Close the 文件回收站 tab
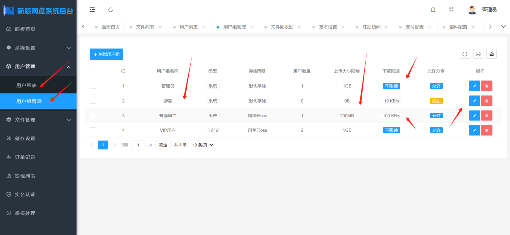510x235 pixels. (299, 27)
